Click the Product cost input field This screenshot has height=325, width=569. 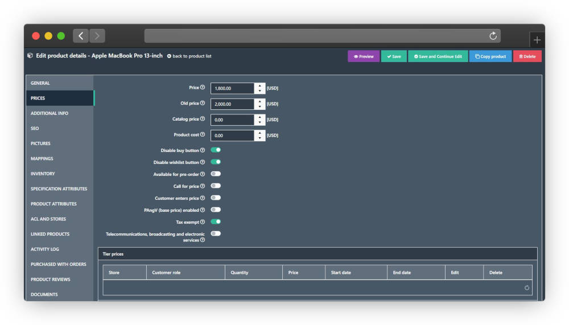pyautogui.click(x=233, y=135)
